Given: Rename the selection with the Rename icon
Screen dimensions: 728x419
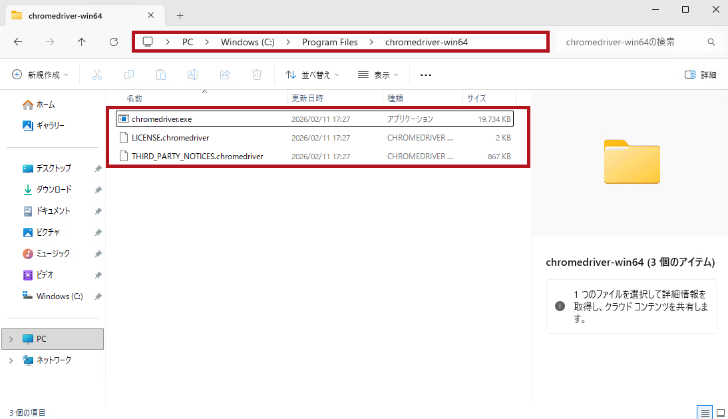Looking at the screenshot, I should point(193,75).
